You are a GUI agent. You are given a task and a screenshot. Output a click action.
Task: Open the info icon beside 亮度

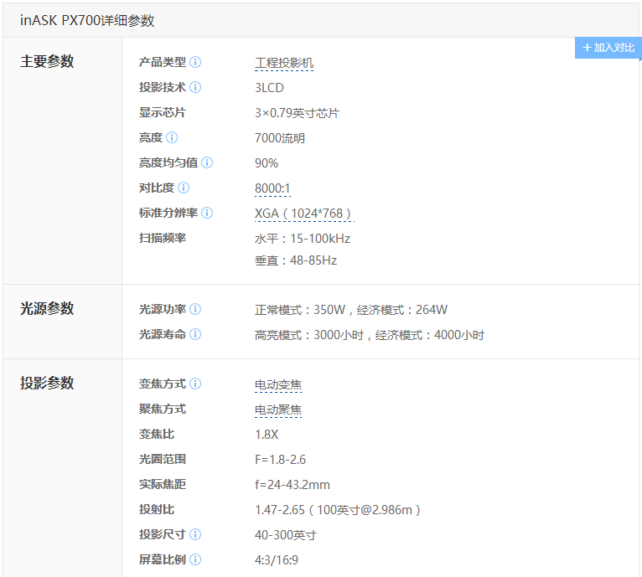click(x=172, y=137)
